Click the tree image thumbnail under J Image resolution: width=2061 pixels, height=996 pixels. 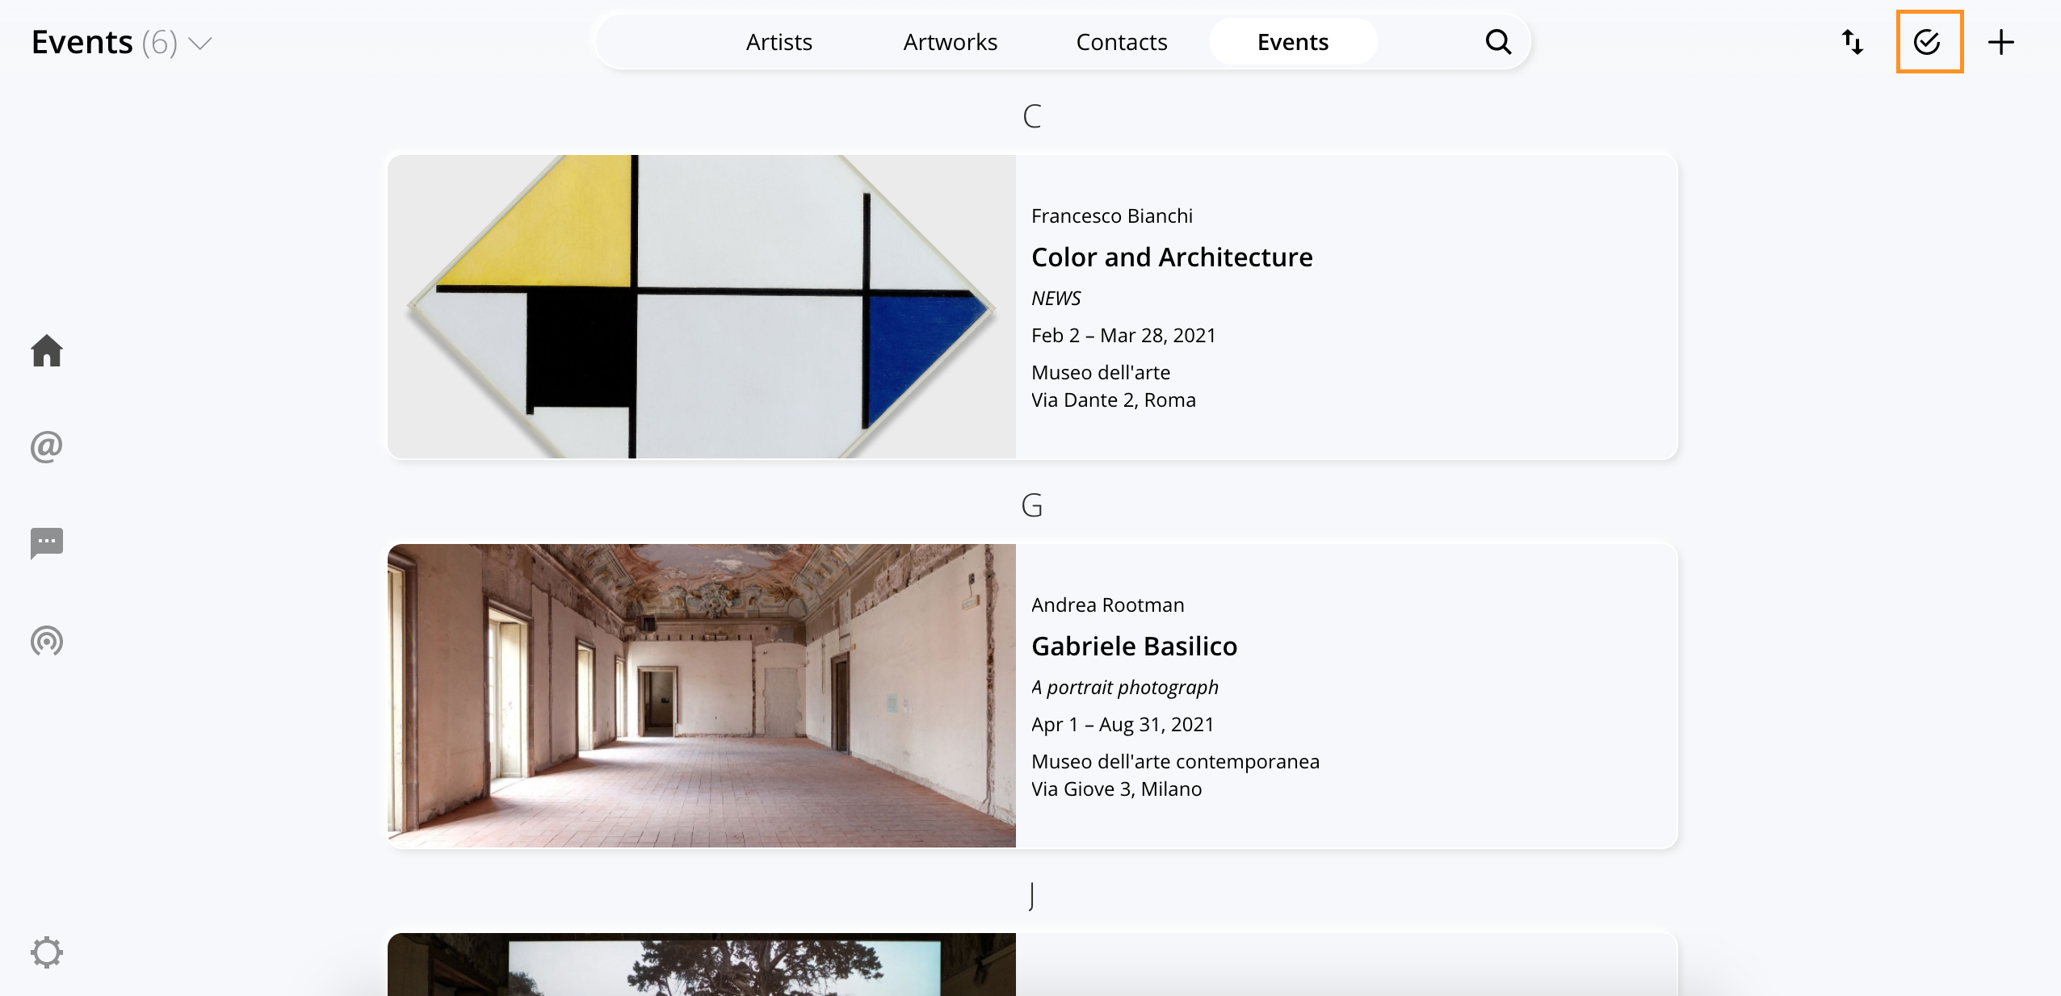[x=701, y=965]
